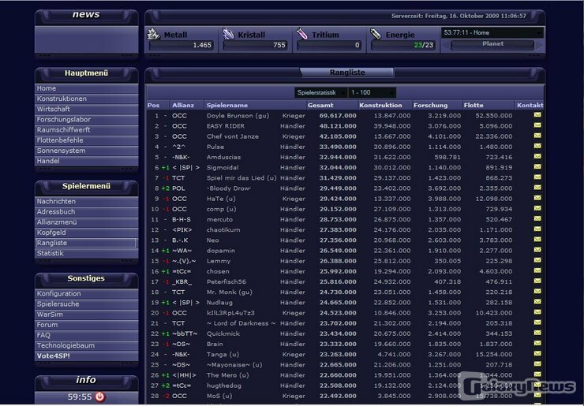Viewport: 584px width, 406px height.
Task: Click the envelope icon for dopamin
Action: point(537,250)
